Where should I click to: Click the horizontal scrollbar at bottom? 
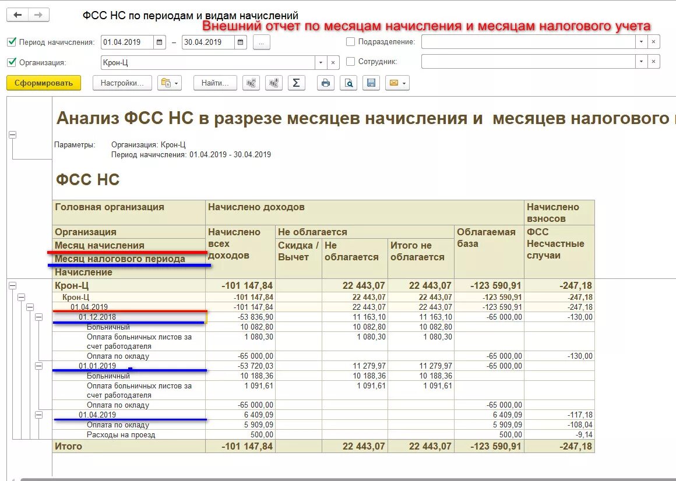[x=347, y=479]
